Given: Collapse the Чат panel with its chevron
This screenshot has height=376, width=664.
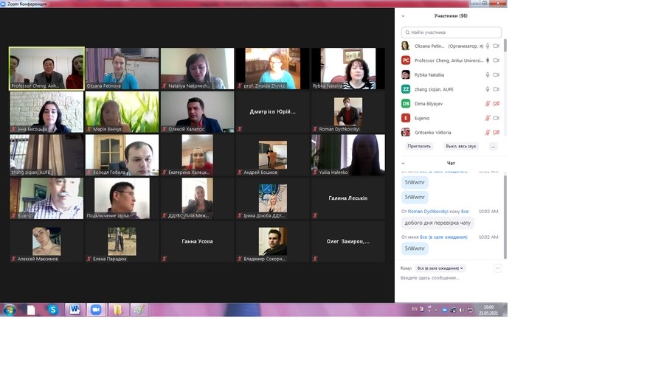Looking at the screenshot, I should tap(403, 163).
